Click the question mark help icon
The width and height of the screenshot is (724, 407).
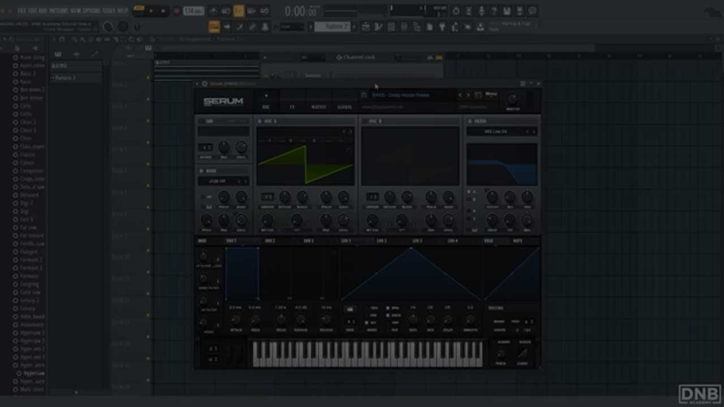(494, 11)
